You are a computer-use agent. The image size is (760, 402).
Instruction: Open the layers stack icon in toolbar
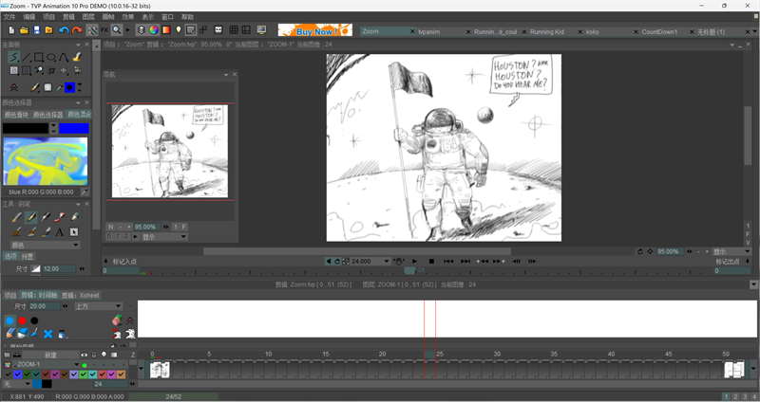pos(141,30)
